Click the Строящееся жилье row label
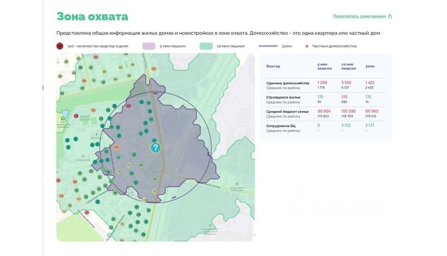This screenshot has width=447, height=256. pyautogui.click(x=283, y=97)
